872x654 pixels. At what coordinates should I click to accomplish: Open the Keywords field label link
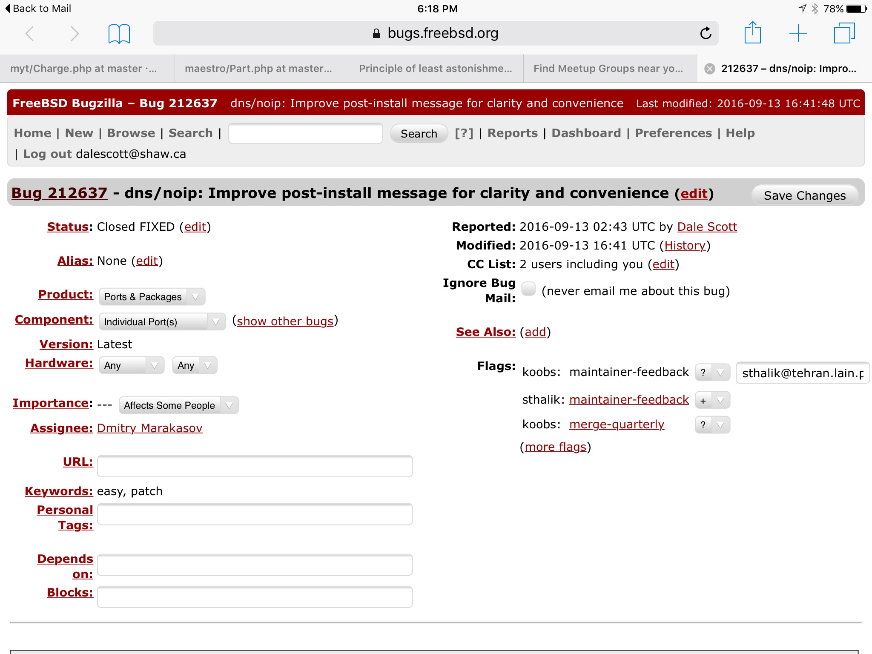tap(59, 491)
